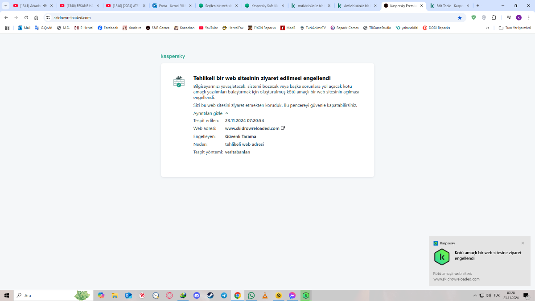
Task: Switch to the Posta - Kemal tab
Action: (172, 6)
